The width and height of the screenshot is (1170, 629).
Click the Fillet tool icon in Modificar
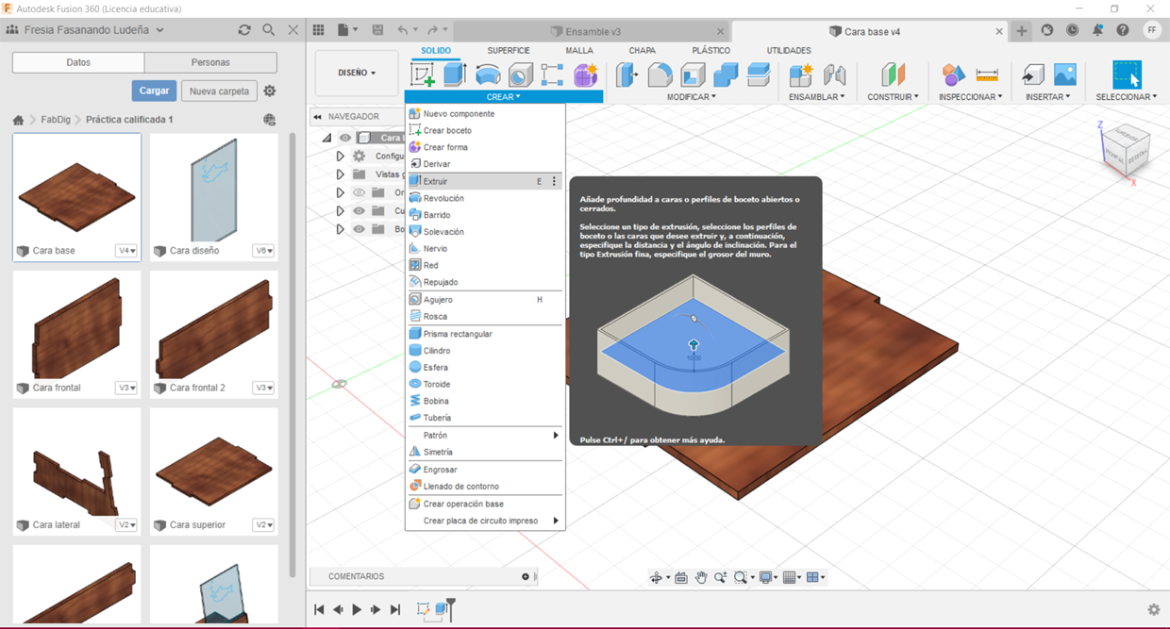(660, 74)
